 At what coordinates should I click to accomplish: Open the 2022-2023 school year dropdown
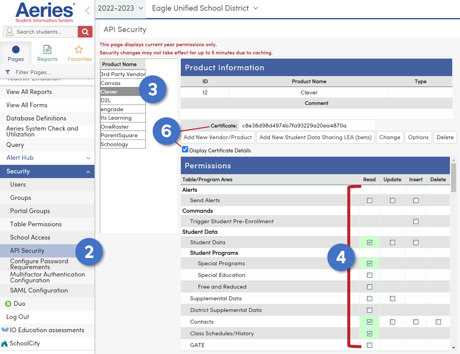pos(121,8)
